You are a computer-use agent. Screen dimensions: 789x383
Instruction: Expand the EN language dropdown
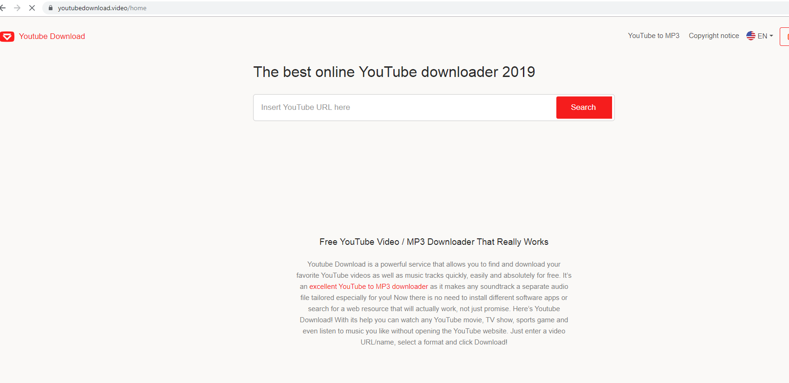tap(762, 36)
